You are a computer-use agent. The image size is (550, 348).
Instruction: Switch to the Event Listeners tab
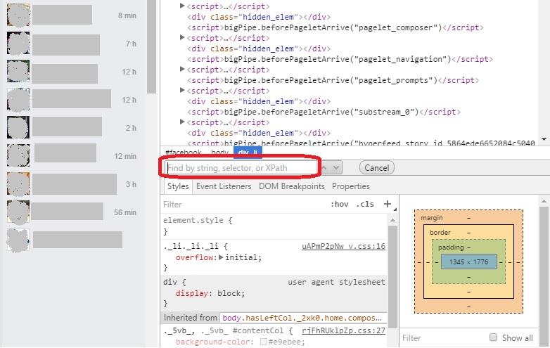pos(224,186)
